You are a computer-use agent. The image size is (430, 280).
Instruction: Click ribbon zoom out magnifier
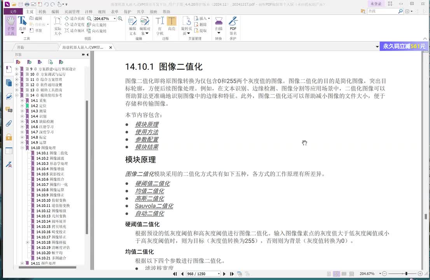coord(89,18)
